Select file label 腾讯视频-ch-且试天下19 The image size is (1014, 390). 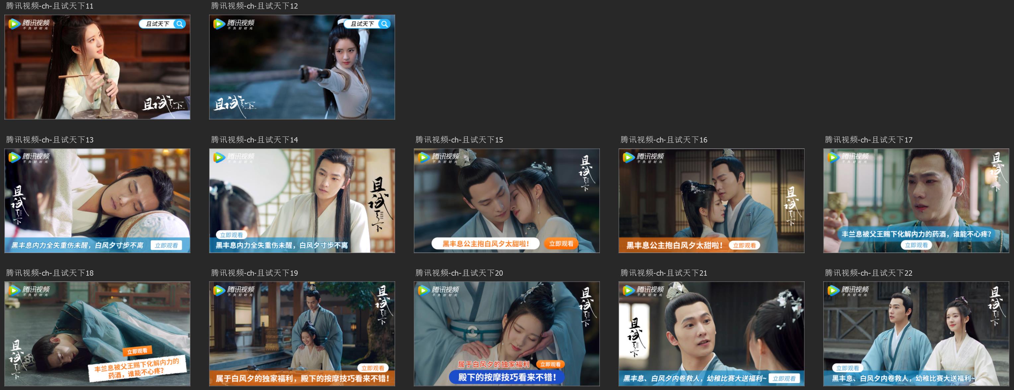click(x=254, y=273)
